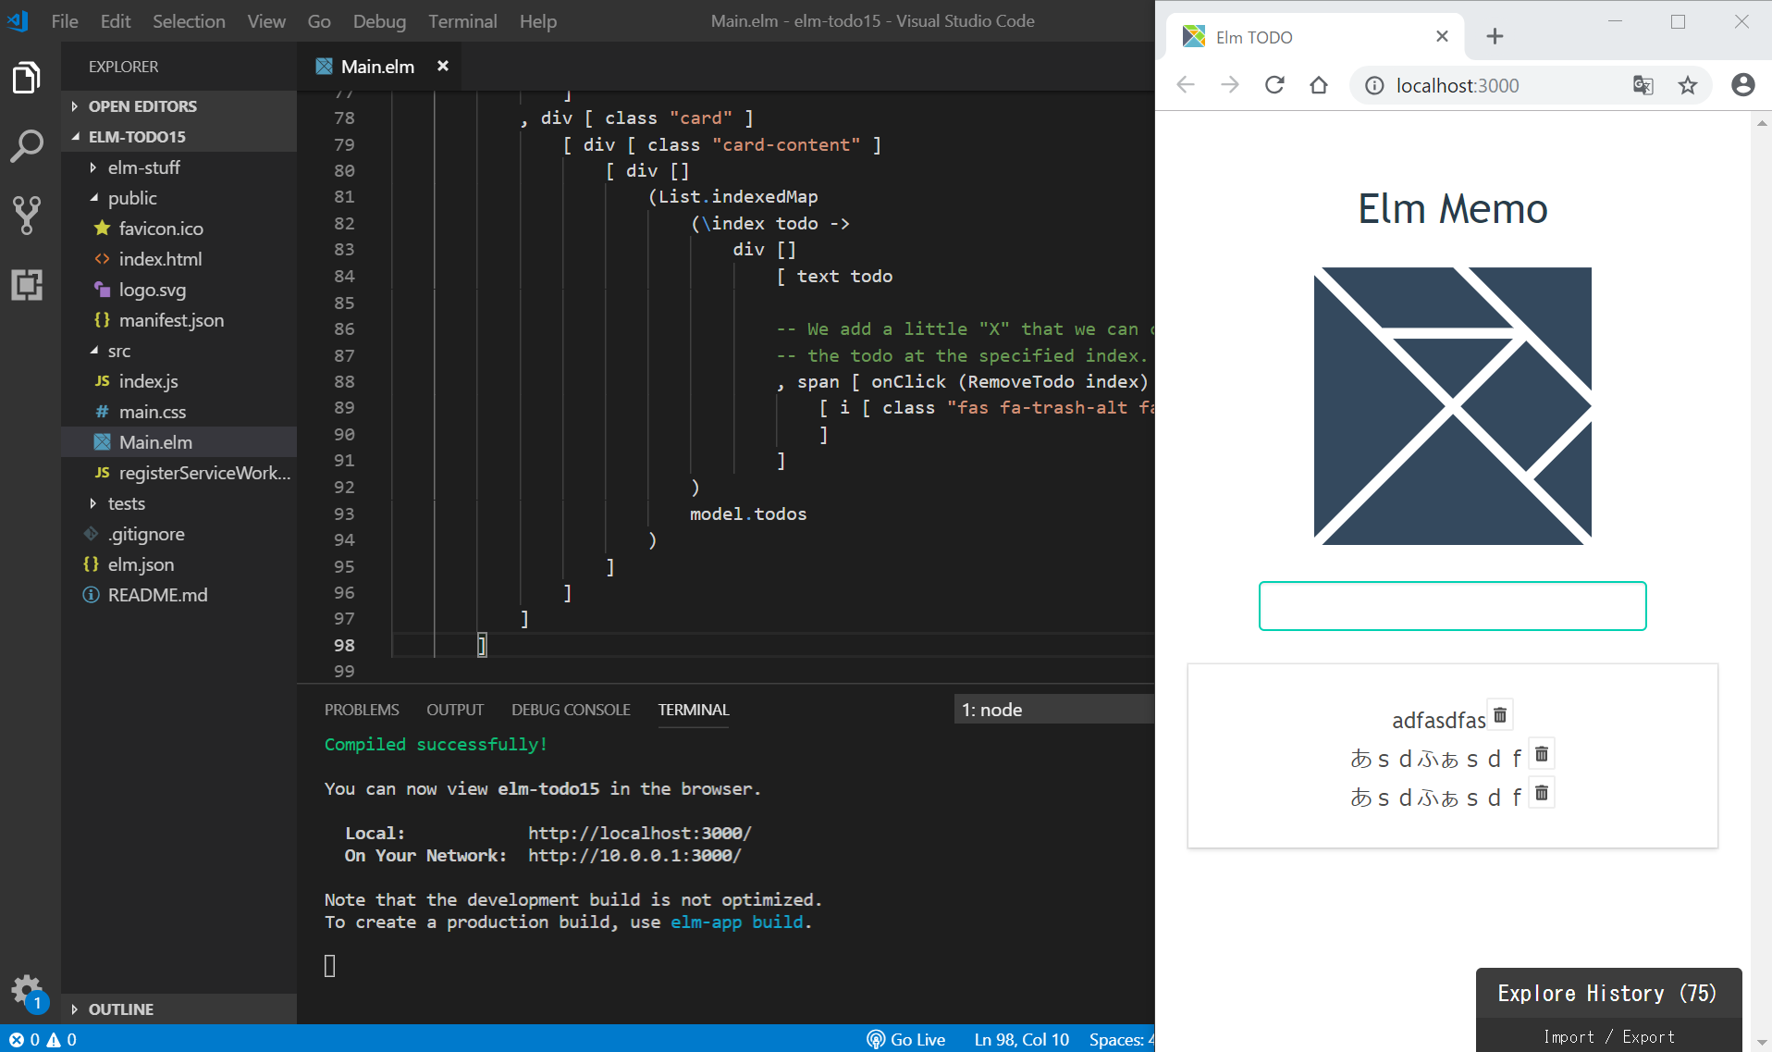Image resolution: width=1772 pixels, height=1052 pixels.
Task: Open .gitignore in the explorer
Action: pyautogui.click(x=178, y=534)
